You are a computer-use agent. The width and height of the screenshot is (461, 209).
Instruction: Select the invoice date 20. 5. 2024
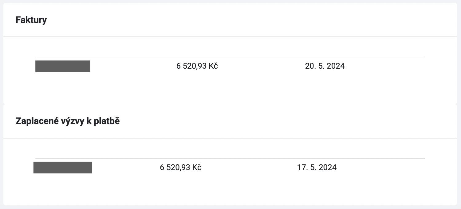pyautogui.click(x=325, y=66)
